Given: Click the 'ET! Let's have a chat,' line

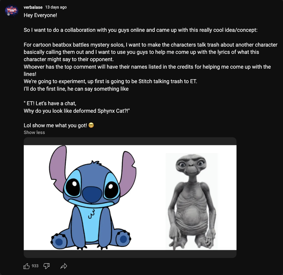Looking at the screenshot, I should [x=50, y=103].
